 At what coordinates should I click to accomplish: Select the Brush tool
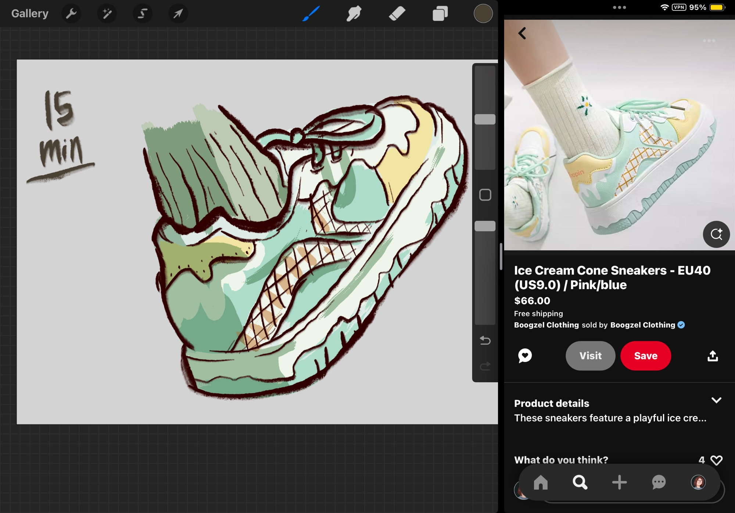(x=311, y=14)
